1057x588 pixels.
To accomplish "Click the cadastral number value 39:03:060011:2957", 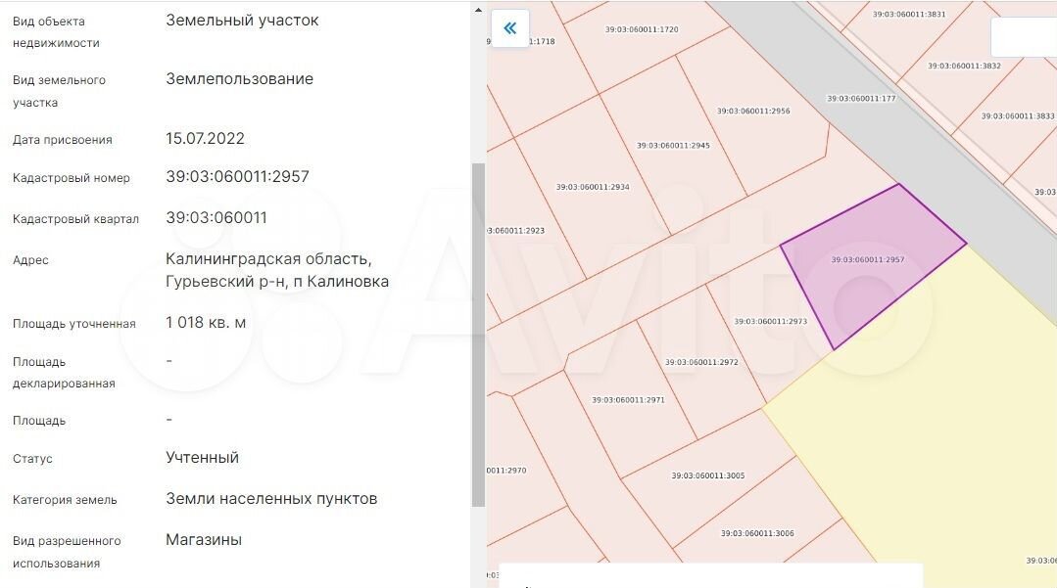I will tap(237, 177).
